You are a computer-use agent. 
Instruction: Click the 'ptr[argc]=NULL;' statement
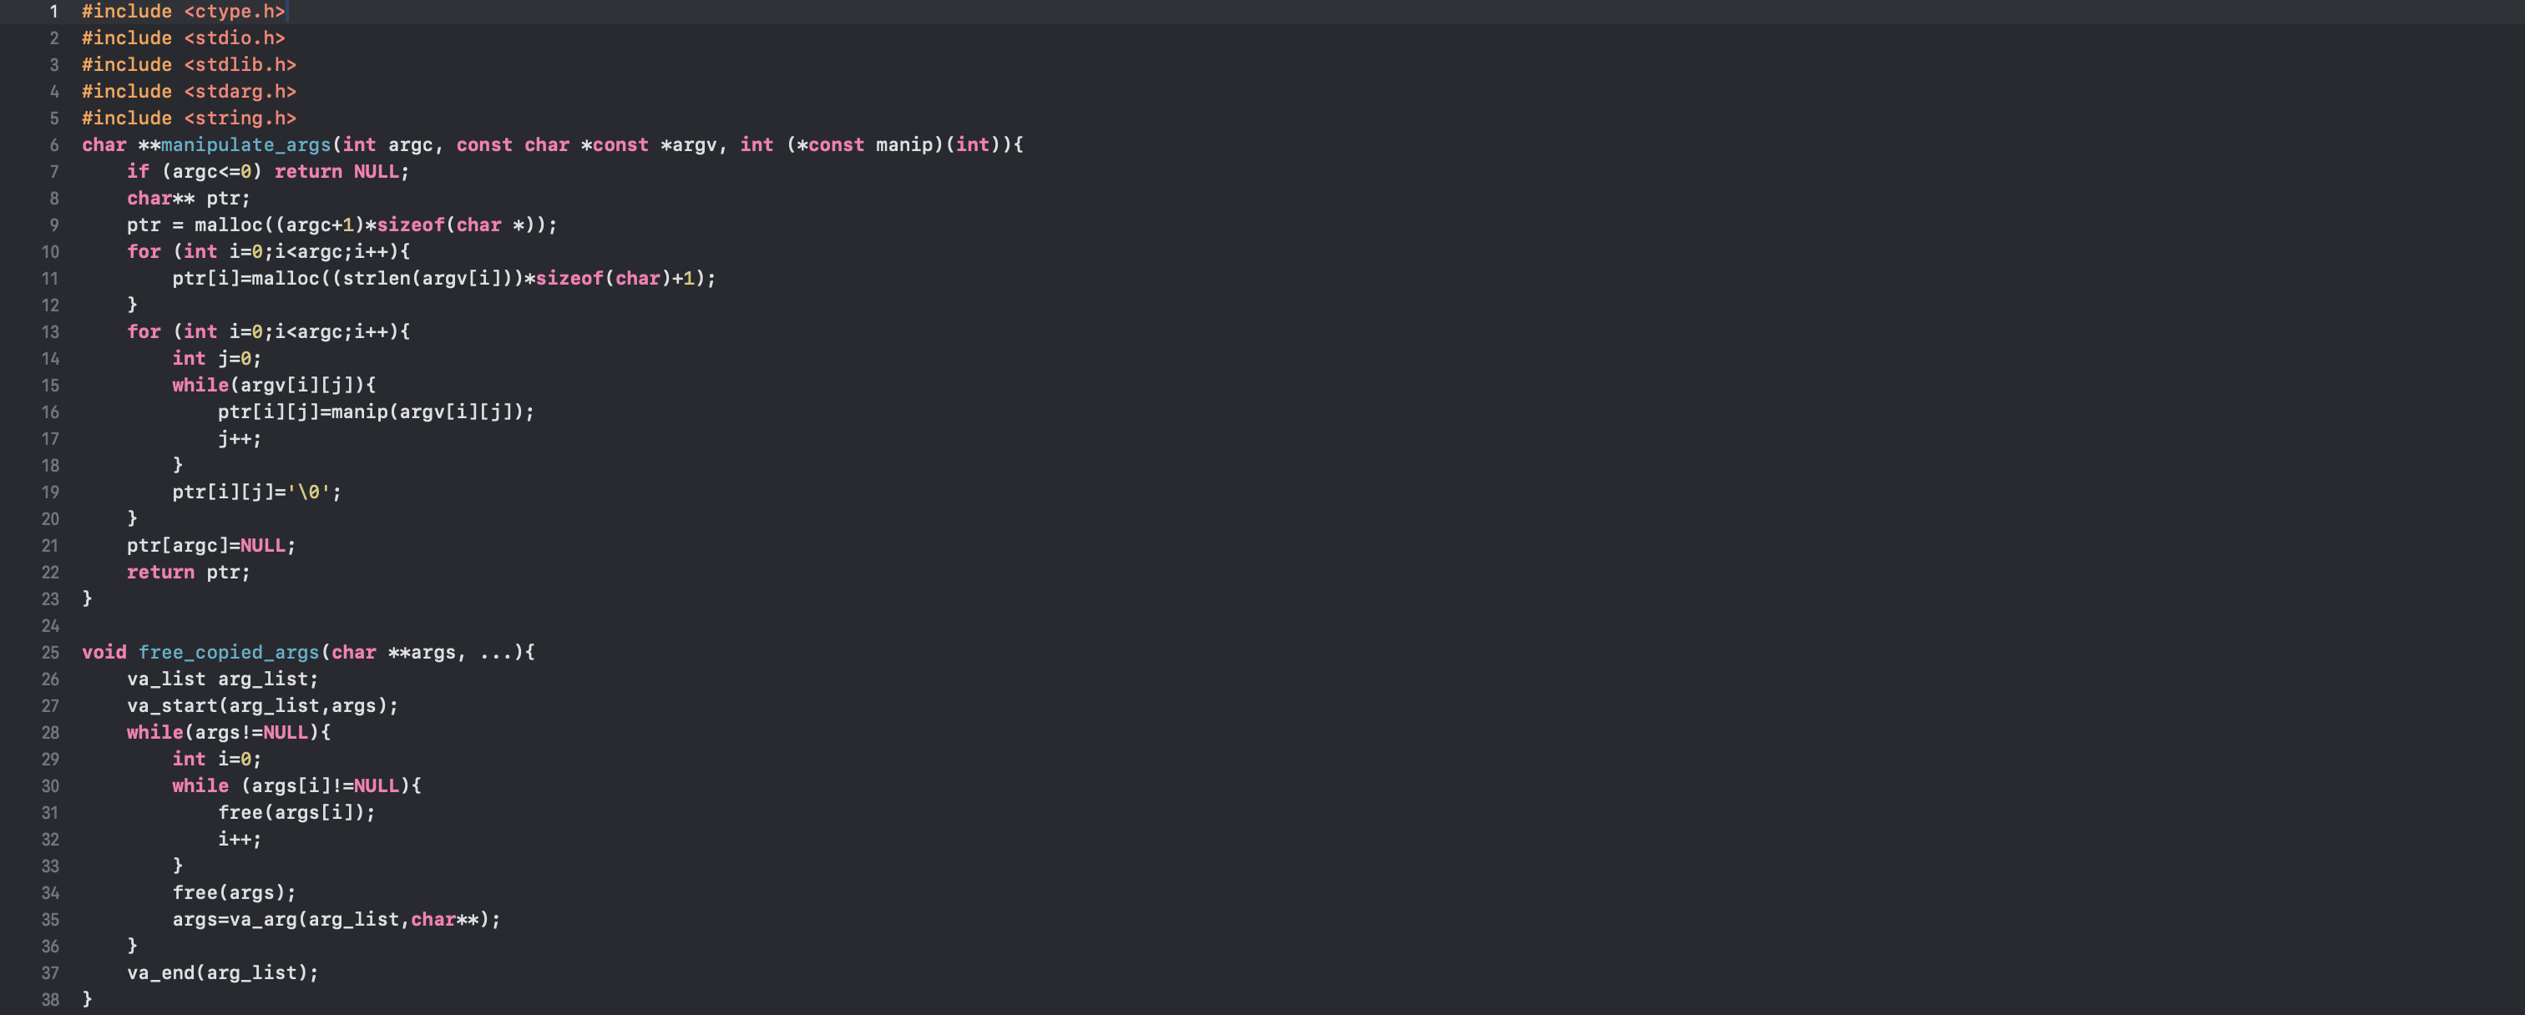click(x=210, y=546)
